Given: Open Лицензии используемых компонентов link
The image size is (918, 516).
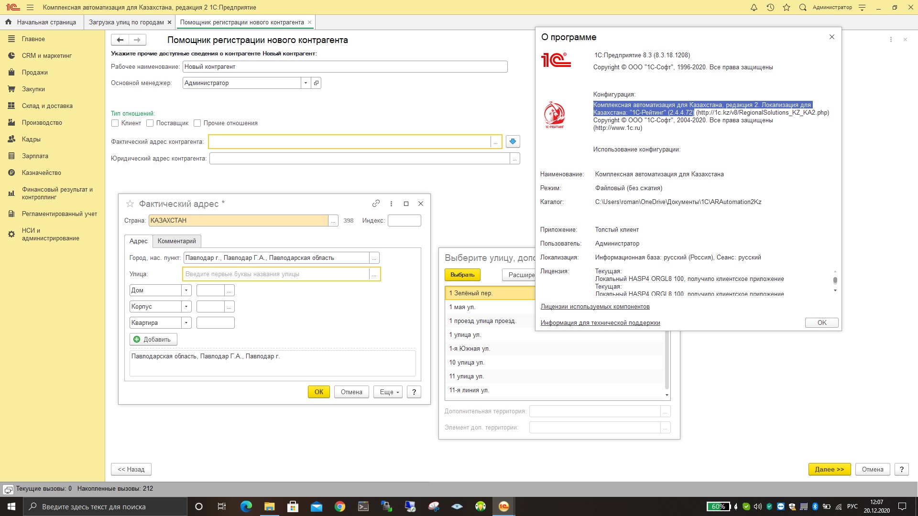Looking at the screenshot, I should click(x=595, y=307).
